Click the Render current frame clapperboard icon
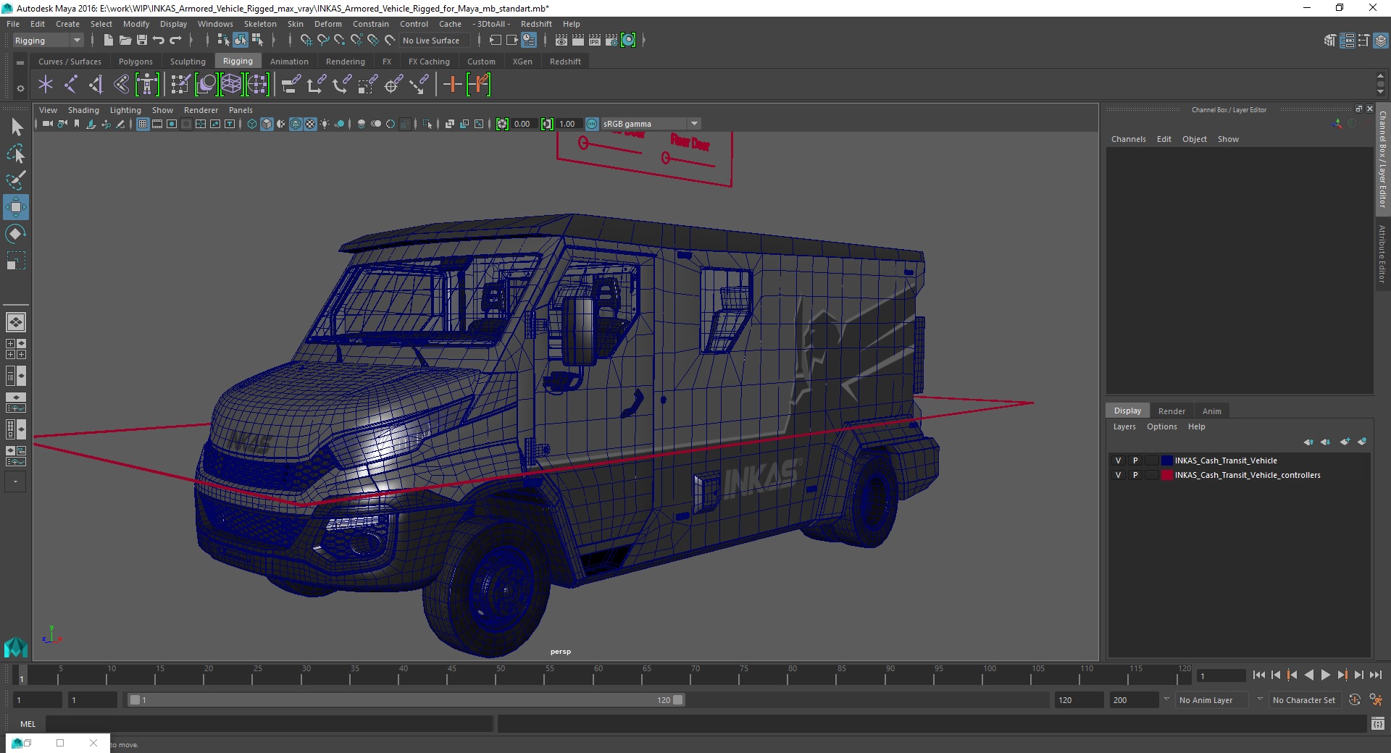This screenshot has height=753, width=1391. [578, 41]
